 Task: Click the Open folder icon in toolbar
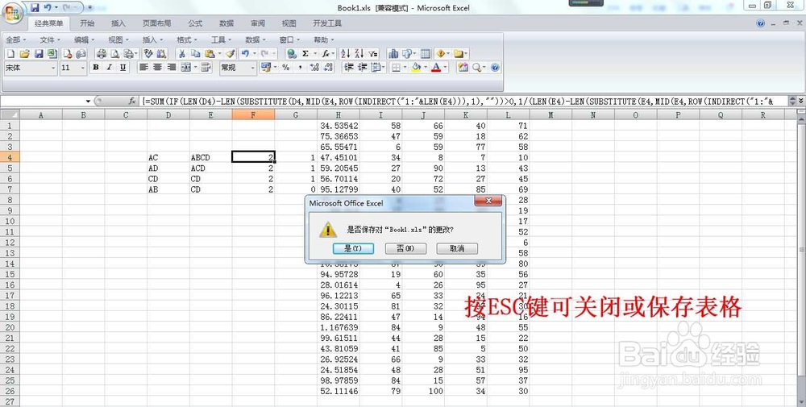24,53
